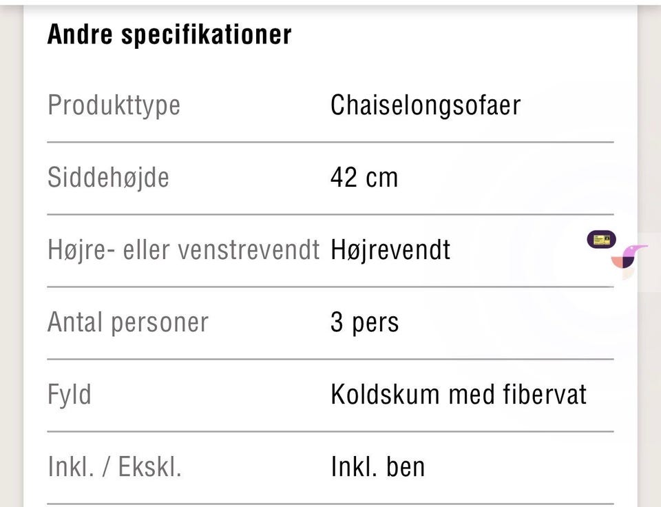This screenshot has height=507, width=661.
Task: Click the "Inkl. / Ekskl." label
Action: click(114, 467)
